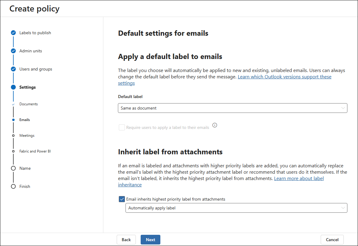Uncheck Email inherits highest priority label checkbox
The height and width of the screenshot is (246, 358).
pyautogui.click(x=122, y=199)
